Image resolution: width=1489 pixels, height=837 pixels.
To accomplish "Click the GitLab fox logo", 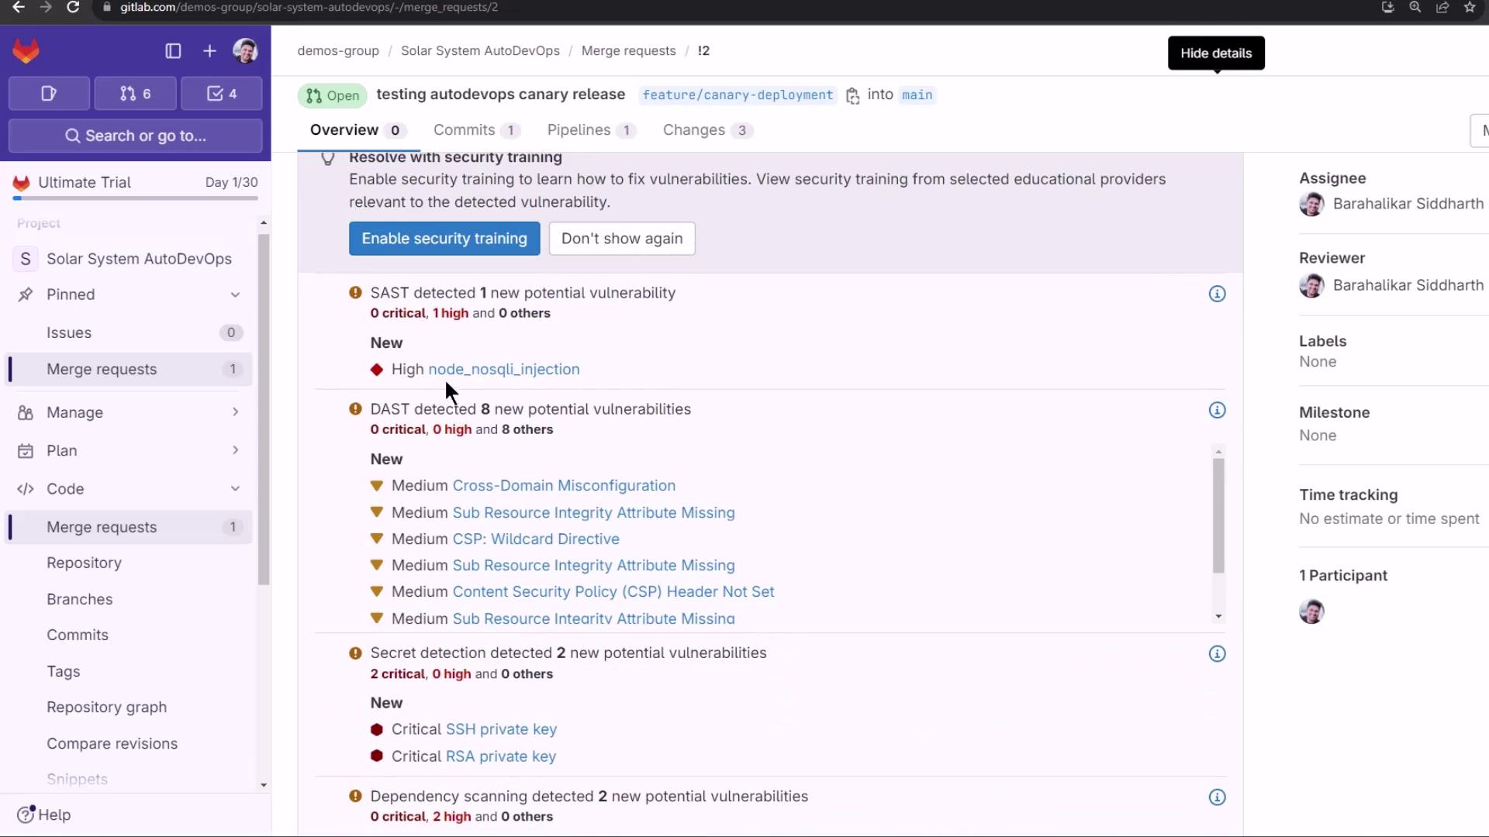I will point(26,51).
